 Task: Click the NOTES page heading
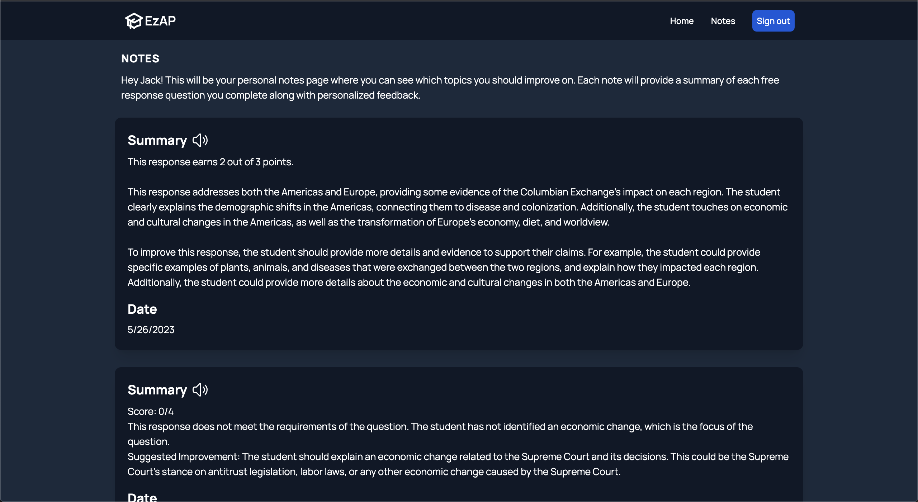click(140, 58)
